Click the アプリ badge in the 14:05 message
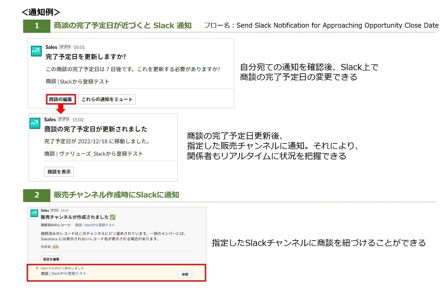Viewport: 447px width, 290px height. point(54,210)
